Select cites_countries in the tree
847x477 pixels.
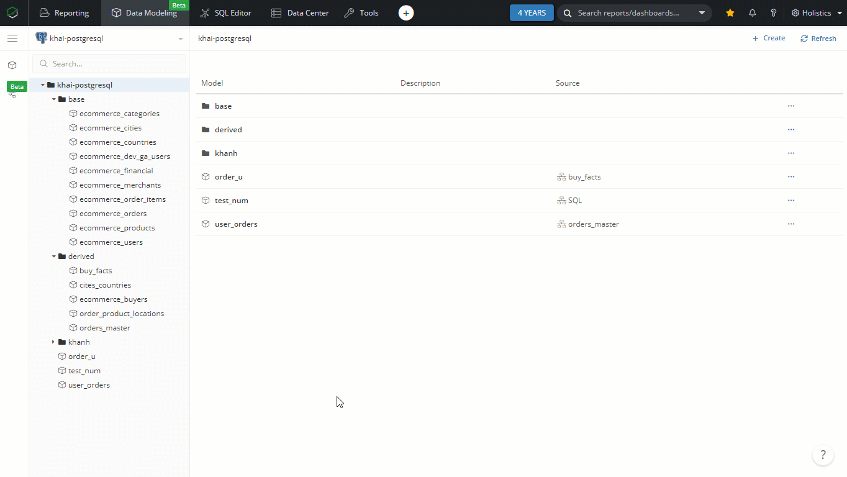tap(105, 285)
